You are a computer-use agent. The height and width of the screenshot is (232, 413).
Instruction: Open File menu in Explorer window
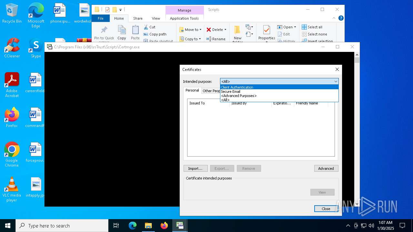(101, 18)
